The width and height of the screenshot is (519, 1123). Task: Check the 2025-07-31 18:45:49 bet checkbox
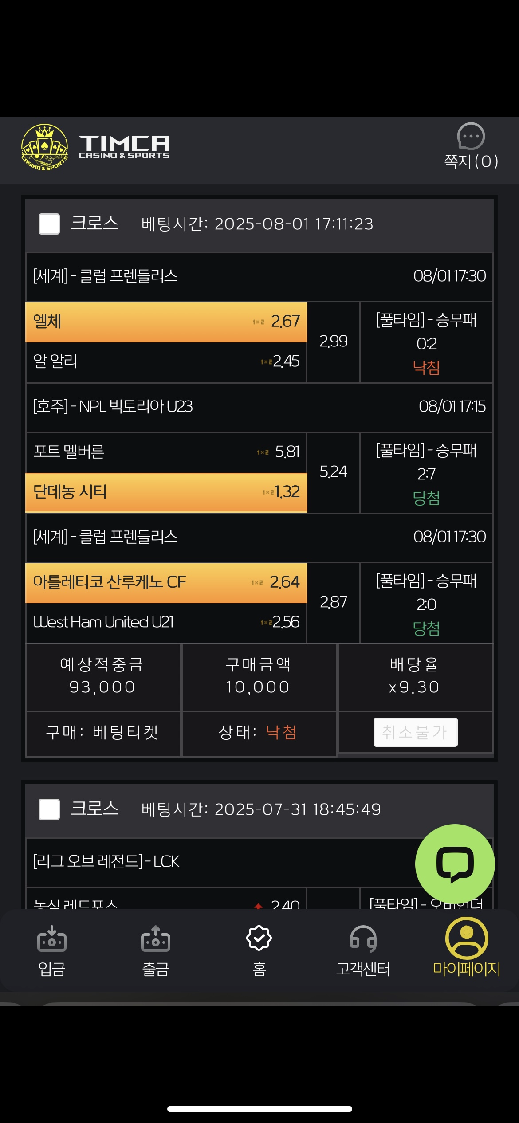tap(49, 809)
